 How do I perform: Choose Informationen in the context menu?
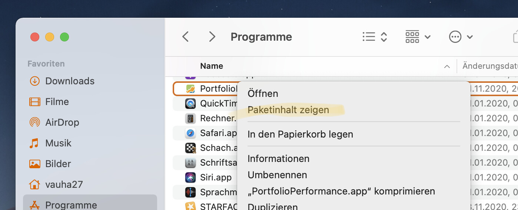pos(278,159)
